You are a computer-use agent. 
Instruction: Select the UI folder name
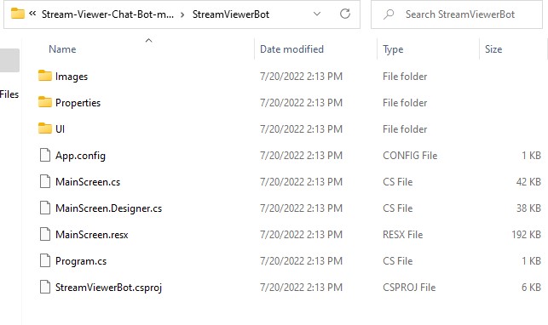pyautogui.click(x=60, y=129)
